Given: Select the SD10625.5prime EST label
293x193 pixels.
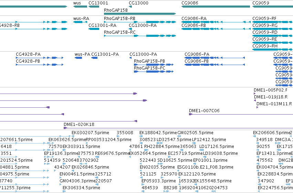Looking at the screenshot, I should pyautogui.click(x=175, y=160).
